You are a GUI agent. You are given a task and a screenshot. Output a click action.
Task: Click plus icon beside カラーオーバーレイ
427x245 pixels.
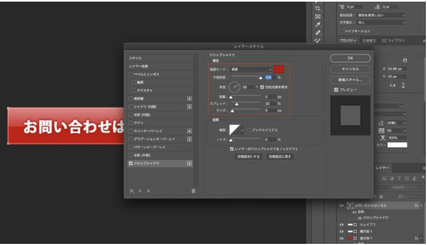[189, 131]
